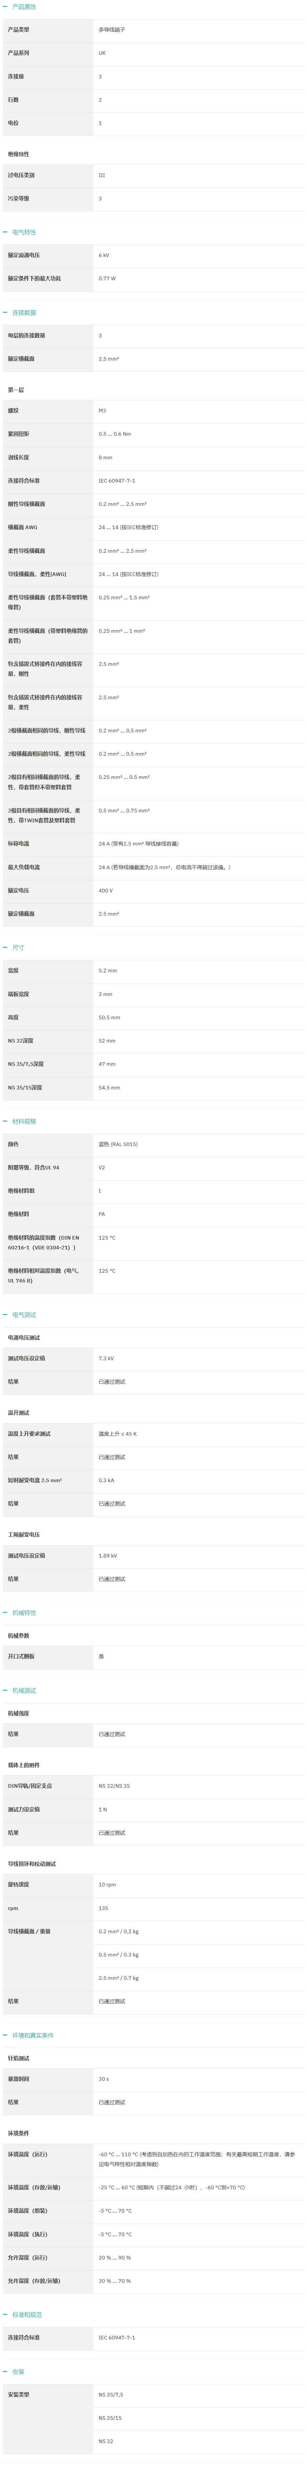
Task: Click the 1.89 kV test voltage value
Action: point(108,1556)
